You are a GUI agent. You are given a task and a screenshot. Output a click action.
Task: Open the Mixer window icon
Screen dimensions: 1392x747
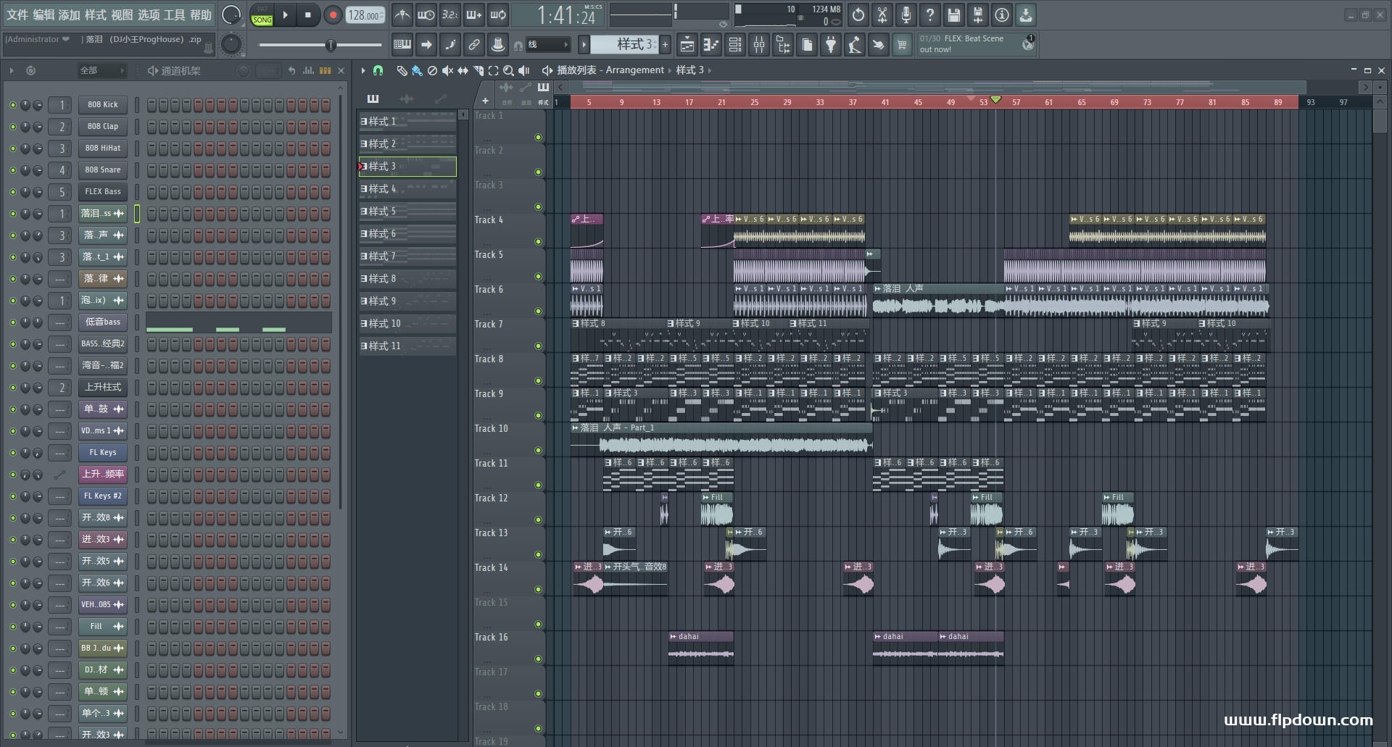pos(758,45)
